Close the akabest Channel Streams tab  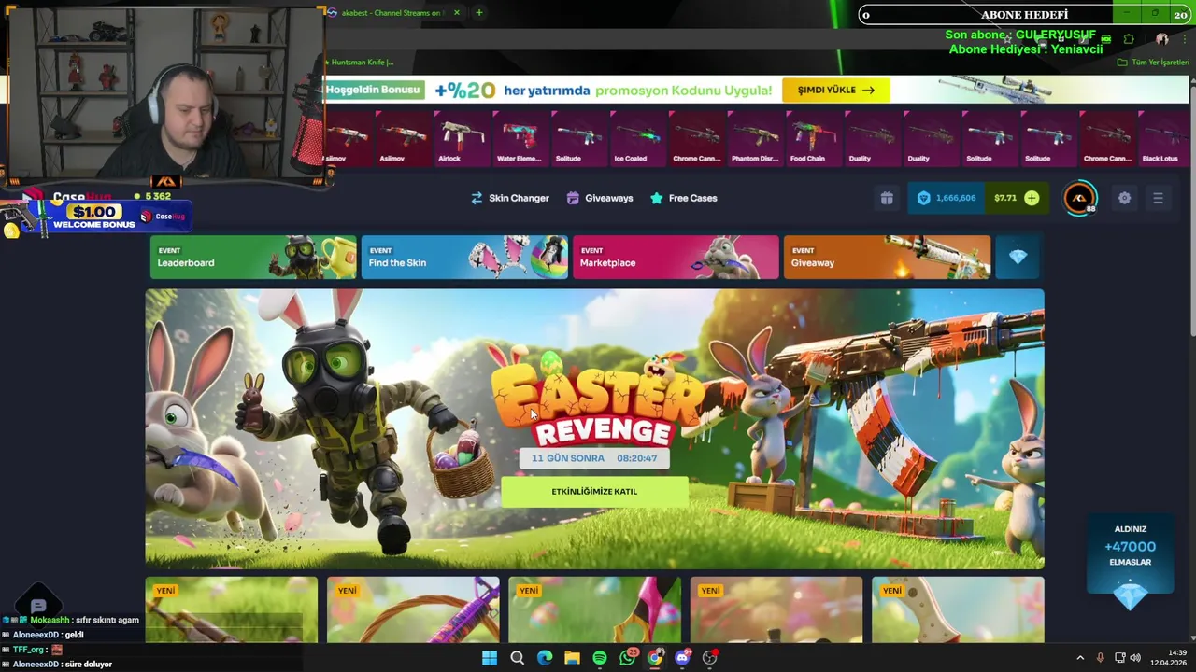pos(457,13)
